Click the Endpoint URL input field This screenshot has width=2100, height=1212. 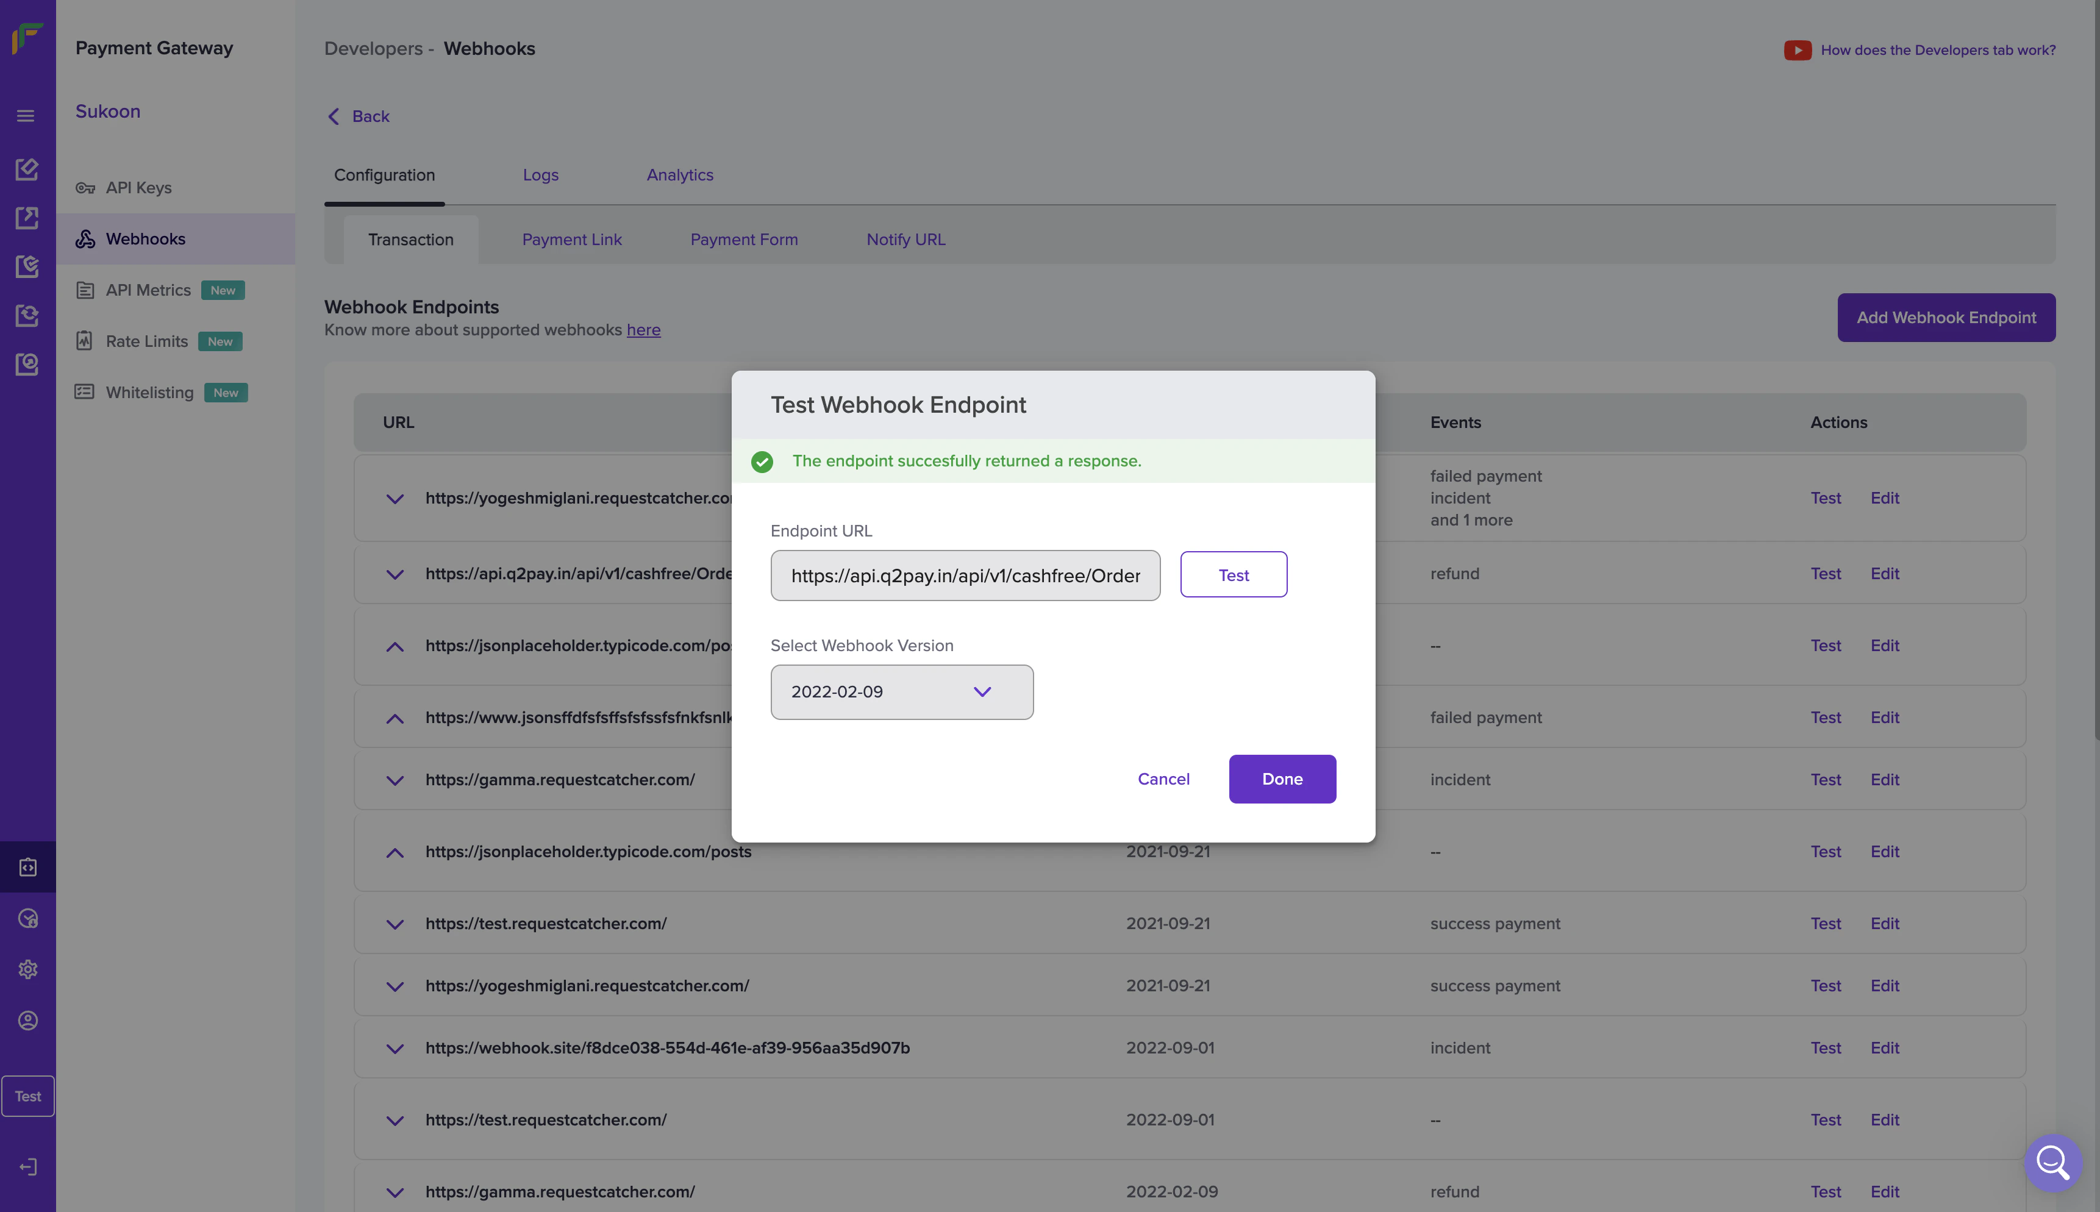[x=965, y=576]
